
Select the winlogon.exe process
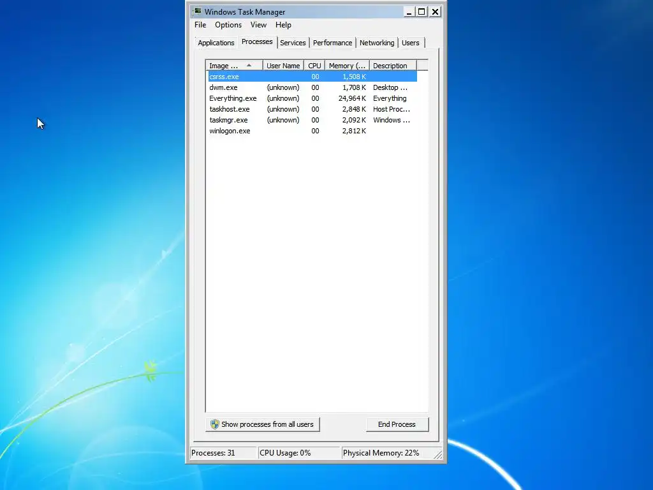(312, 131)
